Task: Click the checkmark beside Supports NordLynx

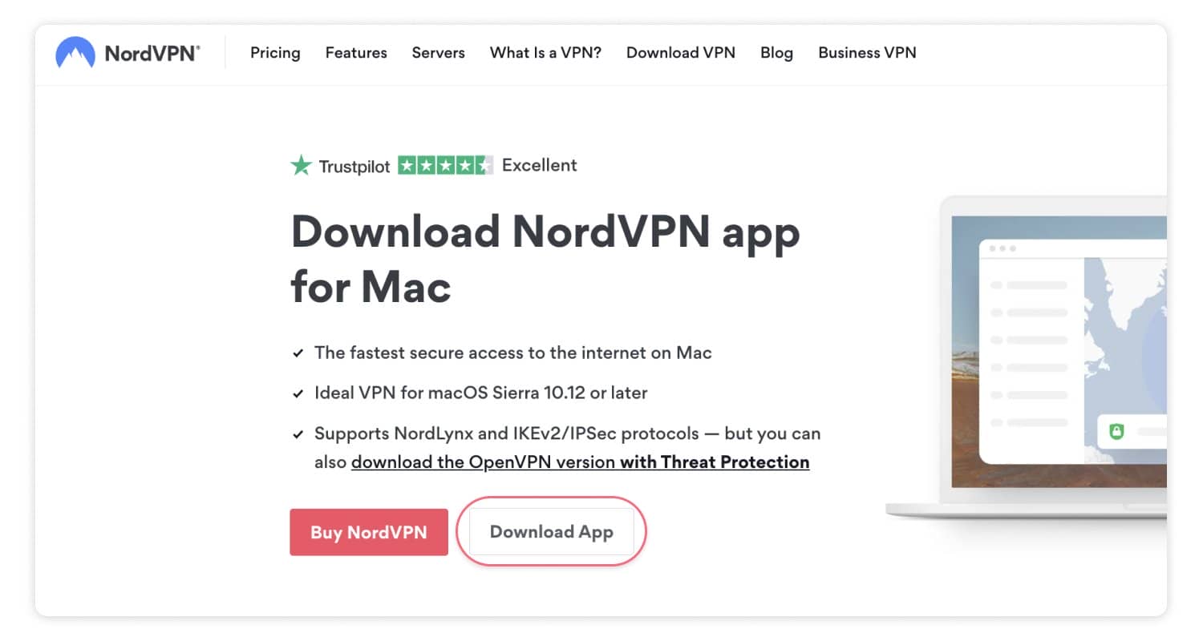Action: pyautogui.click(x=298, y=435)
